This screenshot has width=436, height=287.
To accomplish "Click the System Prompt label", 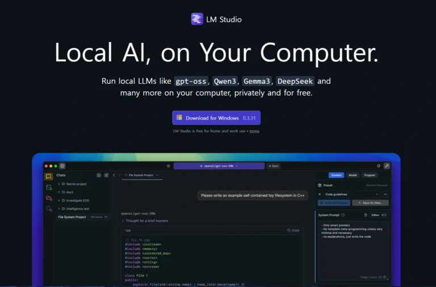I will [329, 215].
